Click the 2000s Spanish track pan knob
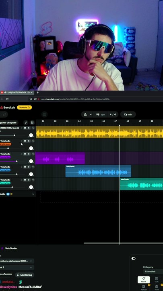 pyautogui.click(x=31, y=135)
